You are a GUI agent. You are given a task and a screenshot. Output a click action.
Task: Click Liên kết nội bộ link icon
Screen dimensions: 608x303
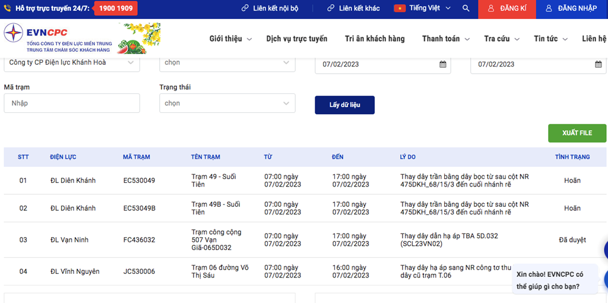245,9
